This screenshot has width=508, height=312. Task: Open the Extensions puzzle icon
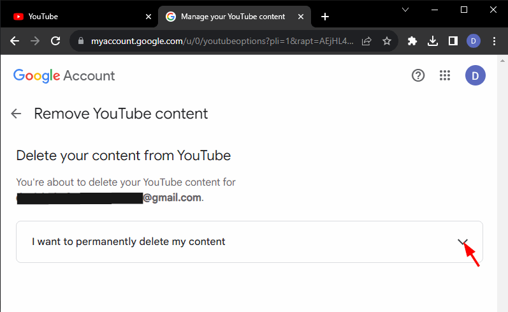pos(412,41)
